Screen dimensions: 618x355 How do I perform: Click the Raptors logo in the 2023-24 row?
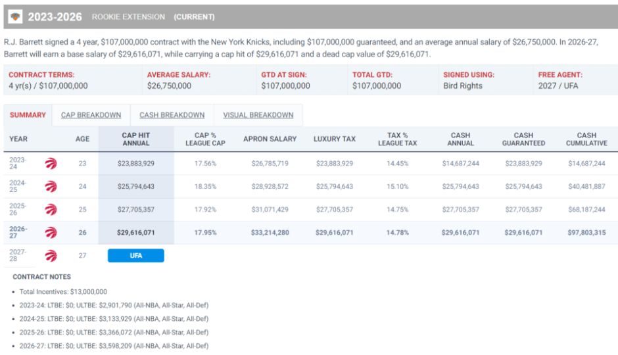[x=51, y=163]
